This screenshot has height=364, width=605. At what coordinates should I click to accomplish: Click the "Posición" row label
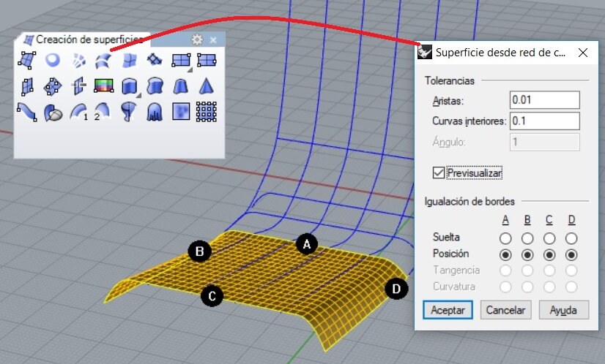(450, 254)
